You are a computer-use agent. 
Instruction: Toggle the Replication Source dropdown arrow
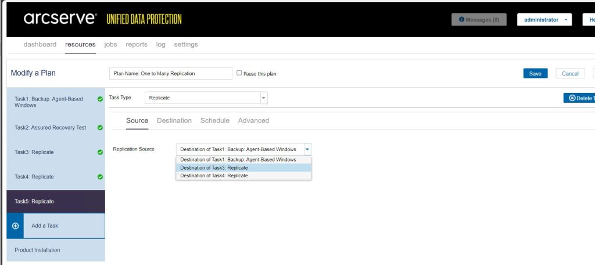pos(307,149)
